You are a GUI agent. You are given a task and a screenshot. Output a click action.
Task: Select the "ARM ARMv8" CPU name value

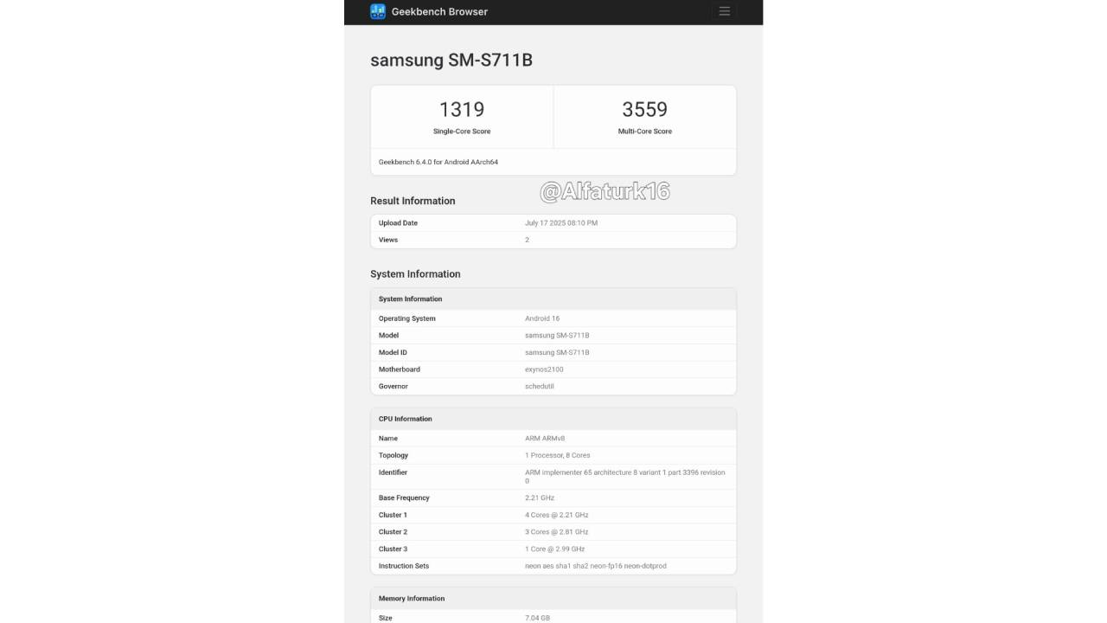tap(545, 439)
